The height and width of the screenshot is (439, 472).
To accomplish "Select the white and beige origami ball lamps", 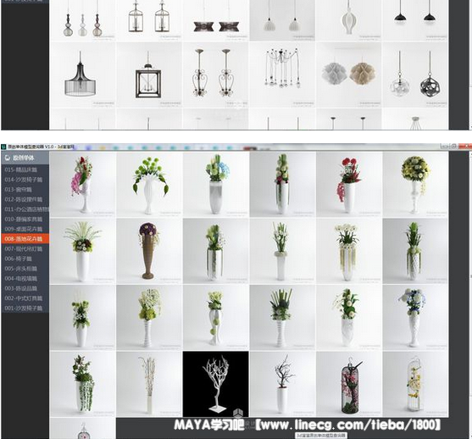I will [x=348, y=75].
